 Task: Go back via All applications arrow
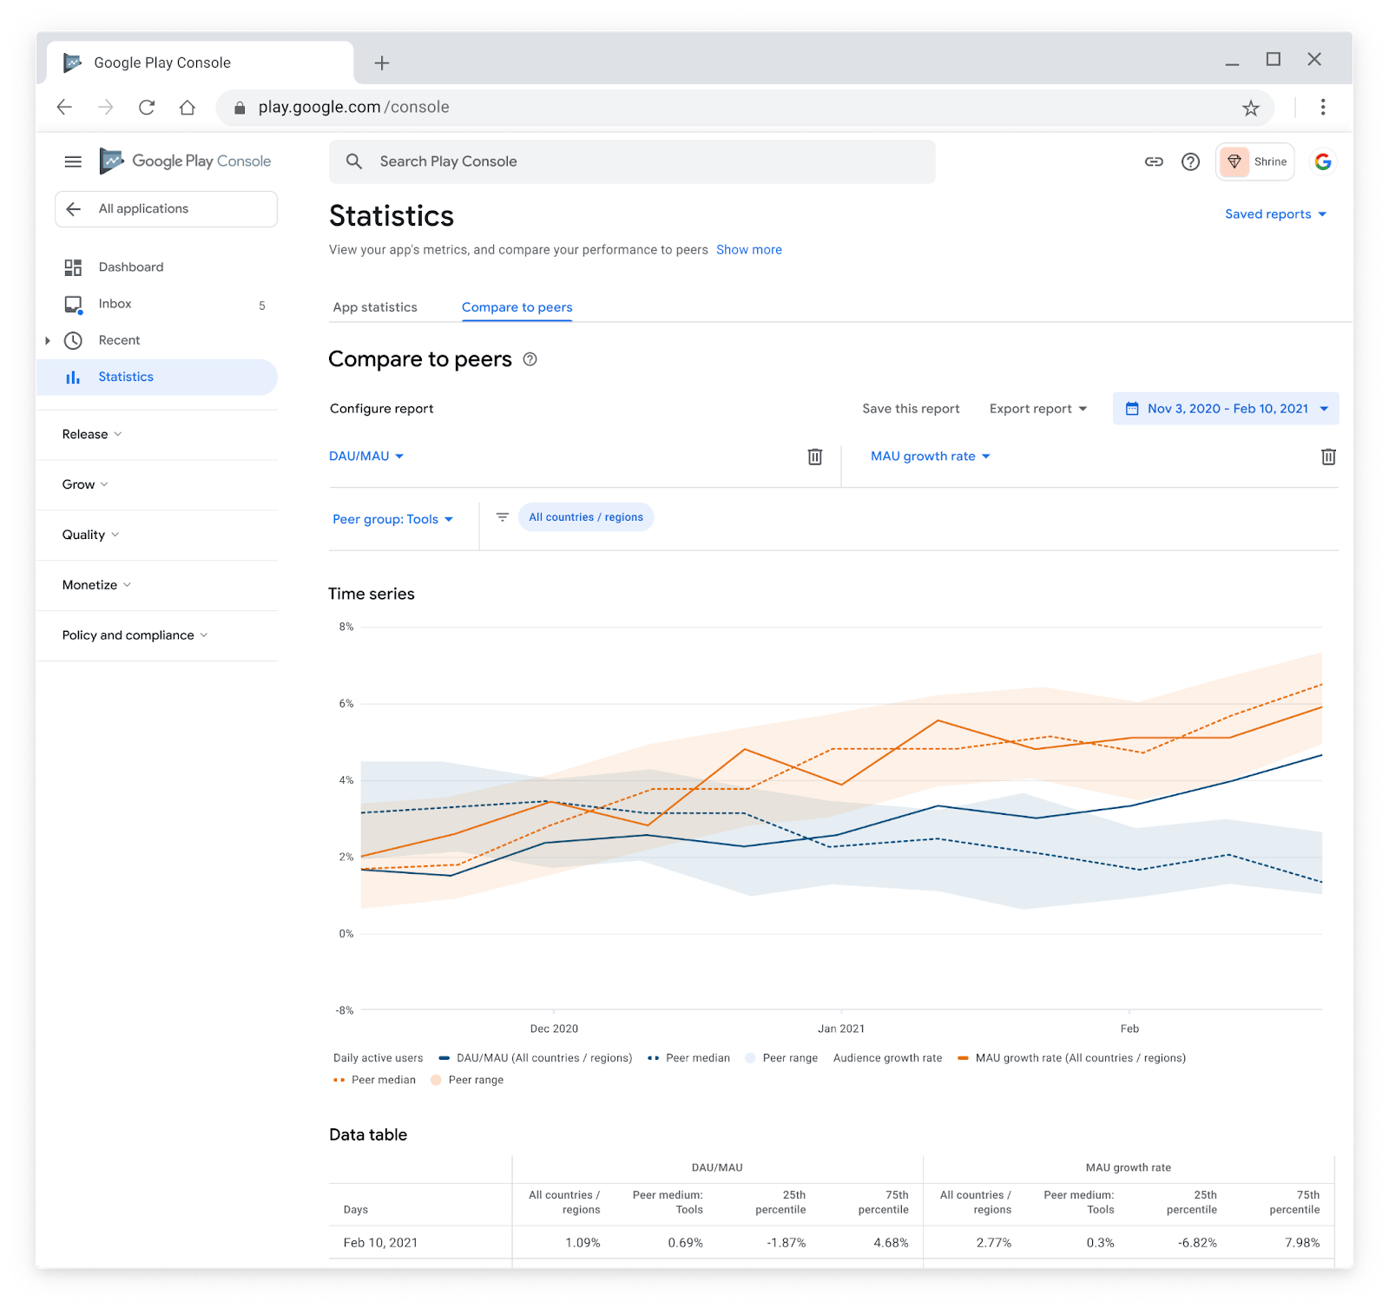pos(74,209)
